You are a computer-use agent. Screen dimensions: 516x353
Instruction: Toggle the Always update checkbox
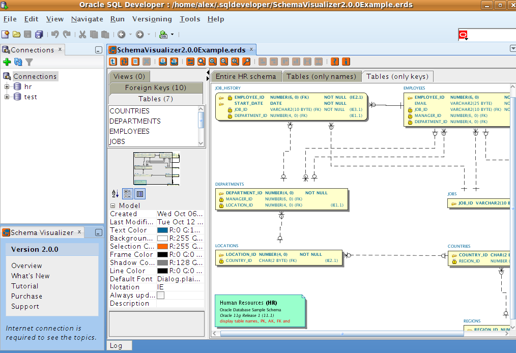tap(161, 295)
